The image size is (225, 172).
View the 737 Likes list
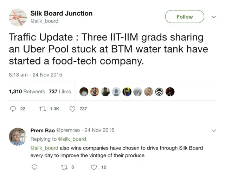click(x=60, y=92)
